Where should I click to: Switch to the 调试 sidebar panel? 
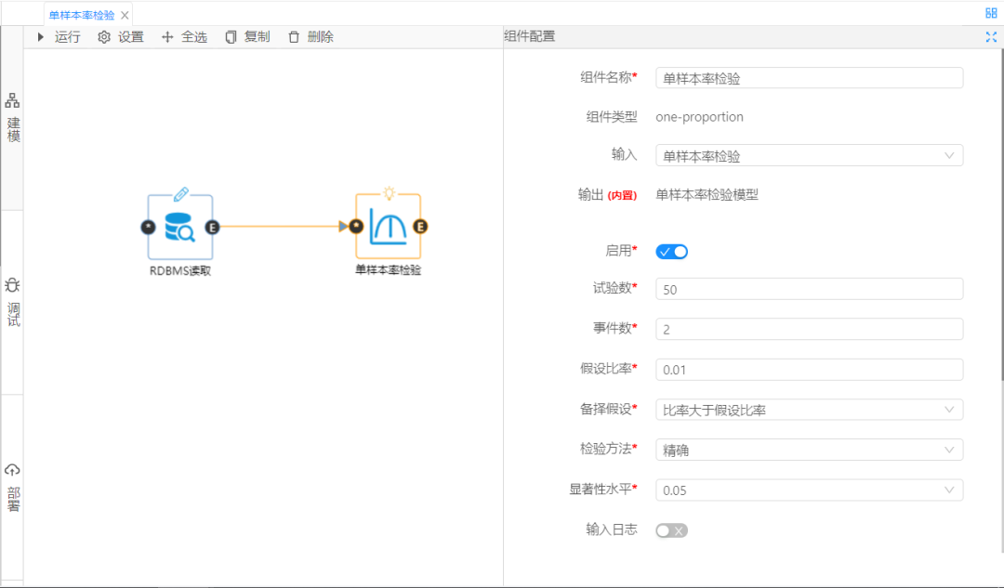pos(13,302)
